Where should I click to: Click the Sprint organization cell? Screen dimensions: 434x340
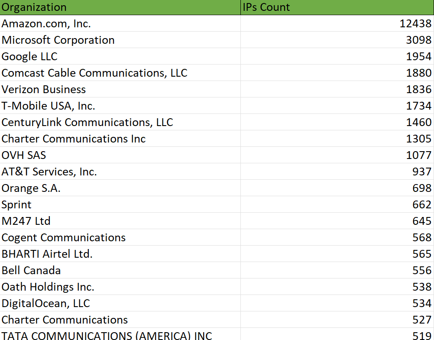click(16, 204)
